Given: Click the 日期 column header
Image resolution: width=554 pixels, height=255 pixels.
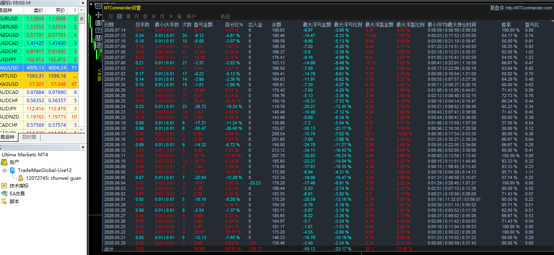Looking at the screenshot, I should coord(109,25).
